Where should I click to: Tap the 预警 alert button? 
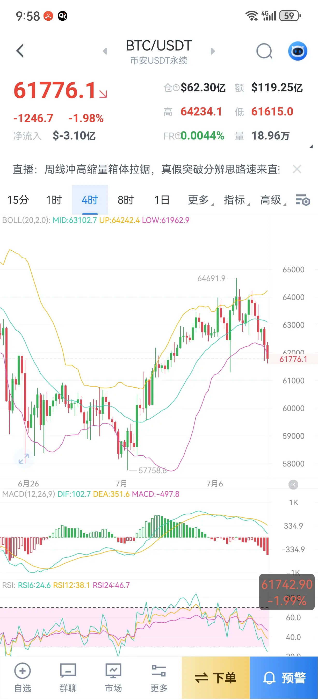(284, 678)
